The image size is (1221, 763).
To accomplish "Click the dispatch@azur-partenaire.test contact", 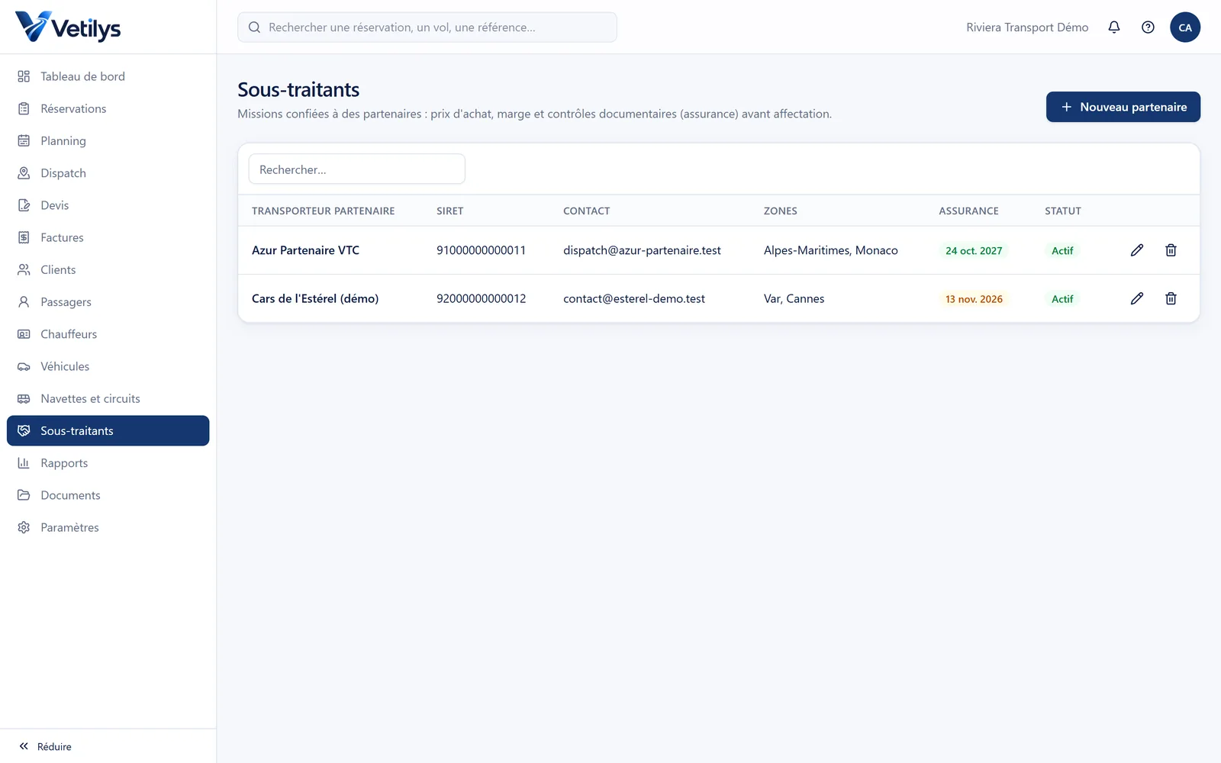I will pos(642,250).
